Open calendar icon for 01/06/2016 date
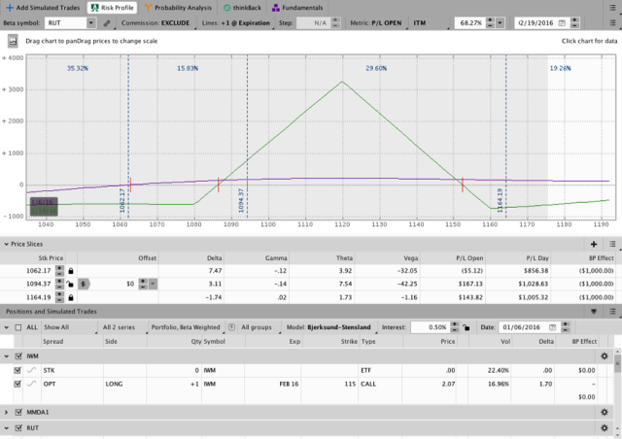The height and width of the screenshot is (439, 622). (553, 327)
